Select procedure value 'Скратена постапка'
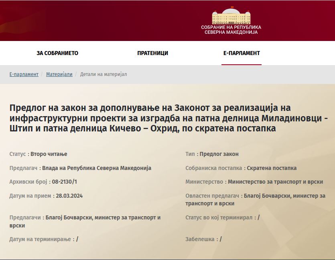The image size is (335, 260). [272, 168]
